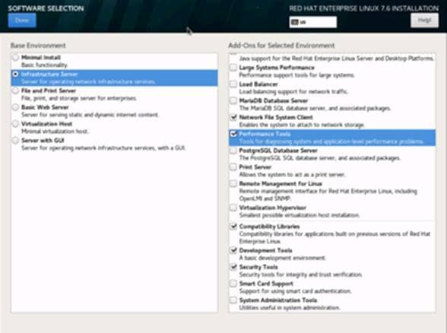The width and height of the screenshot is (447, 333).
Task: Tick Remote Management for Linux checkbox
Action: pyautogui.click(x=233, y=183)
